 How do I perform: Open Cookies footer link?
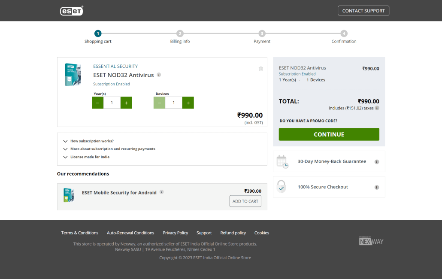click(262, 233)
